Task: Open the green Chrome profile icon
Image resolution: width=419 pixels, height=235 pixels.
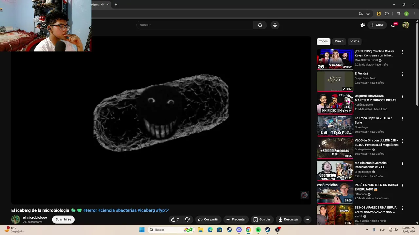Action: click(x=406, y=14)
